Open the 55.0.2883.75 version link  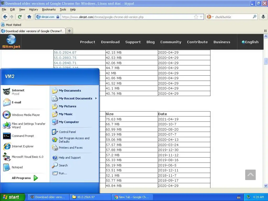point(65,58)
